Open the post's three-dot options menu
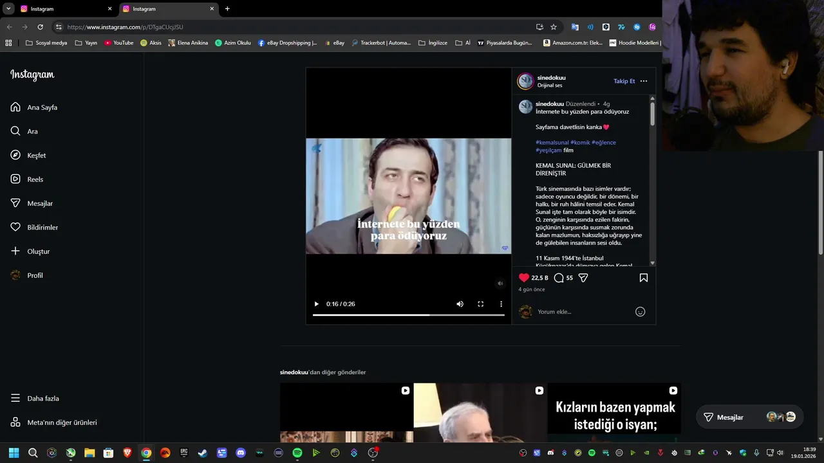824x463 pixels. pyautogui.click(x=644, y=81)
